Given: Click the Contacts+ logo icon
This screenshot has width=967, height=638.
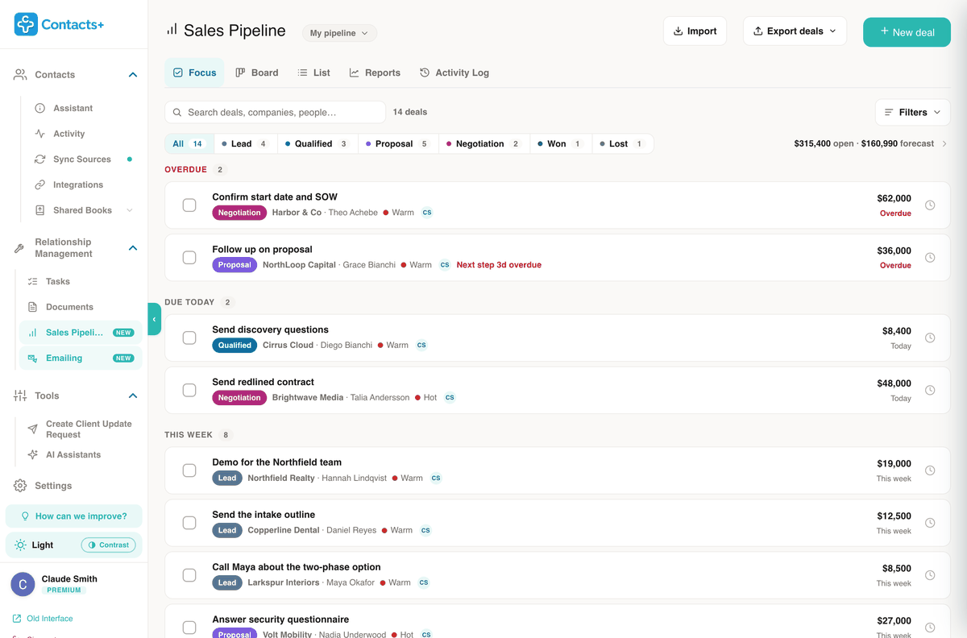Looking at the screenshot, I should click(x=26, y=24).
